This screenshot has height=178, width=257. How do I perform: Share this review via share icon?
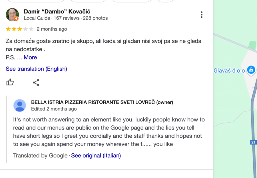point(36,83)
